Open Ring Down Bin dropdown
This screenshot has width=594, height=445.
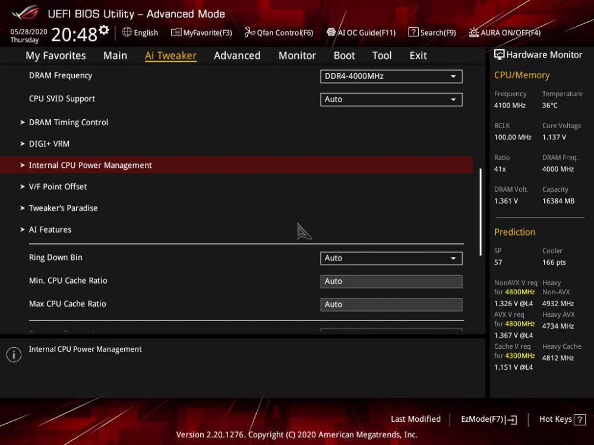point(391,259)
